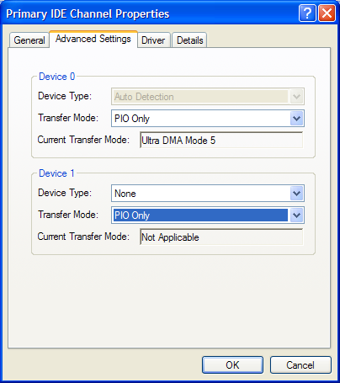The height and width of the screenshot is (383, 340).
Task: Expand Device 1 Device Type dropdown arrow
Action: click(x=296, y=194)
